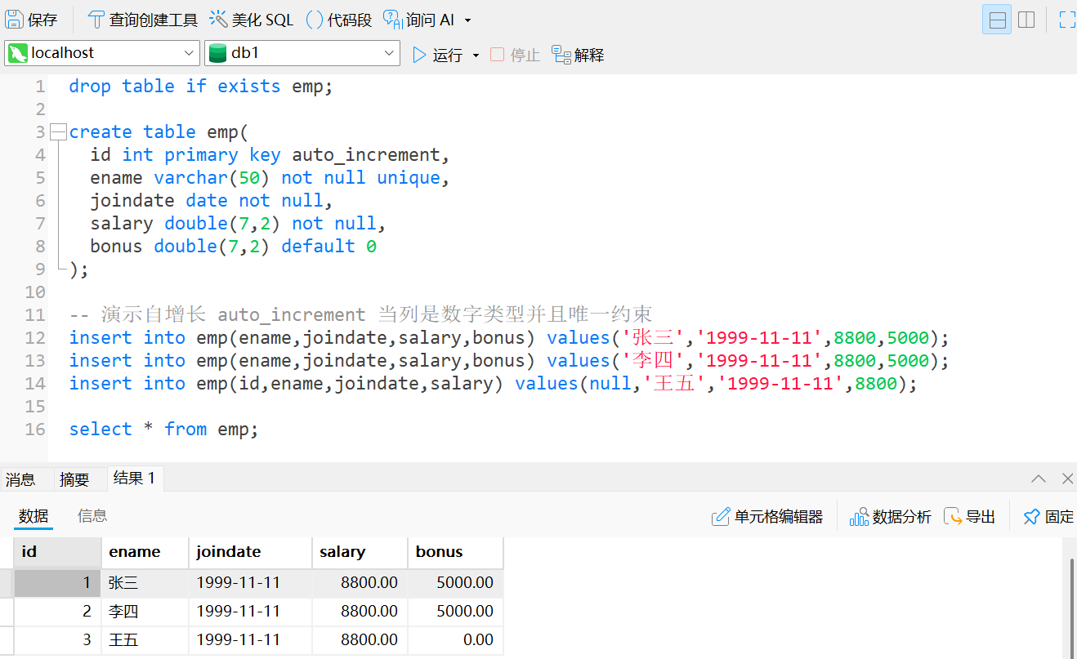
Task: Select the Result 1 (结果 1) tab
Action: (x=135, y=479)
